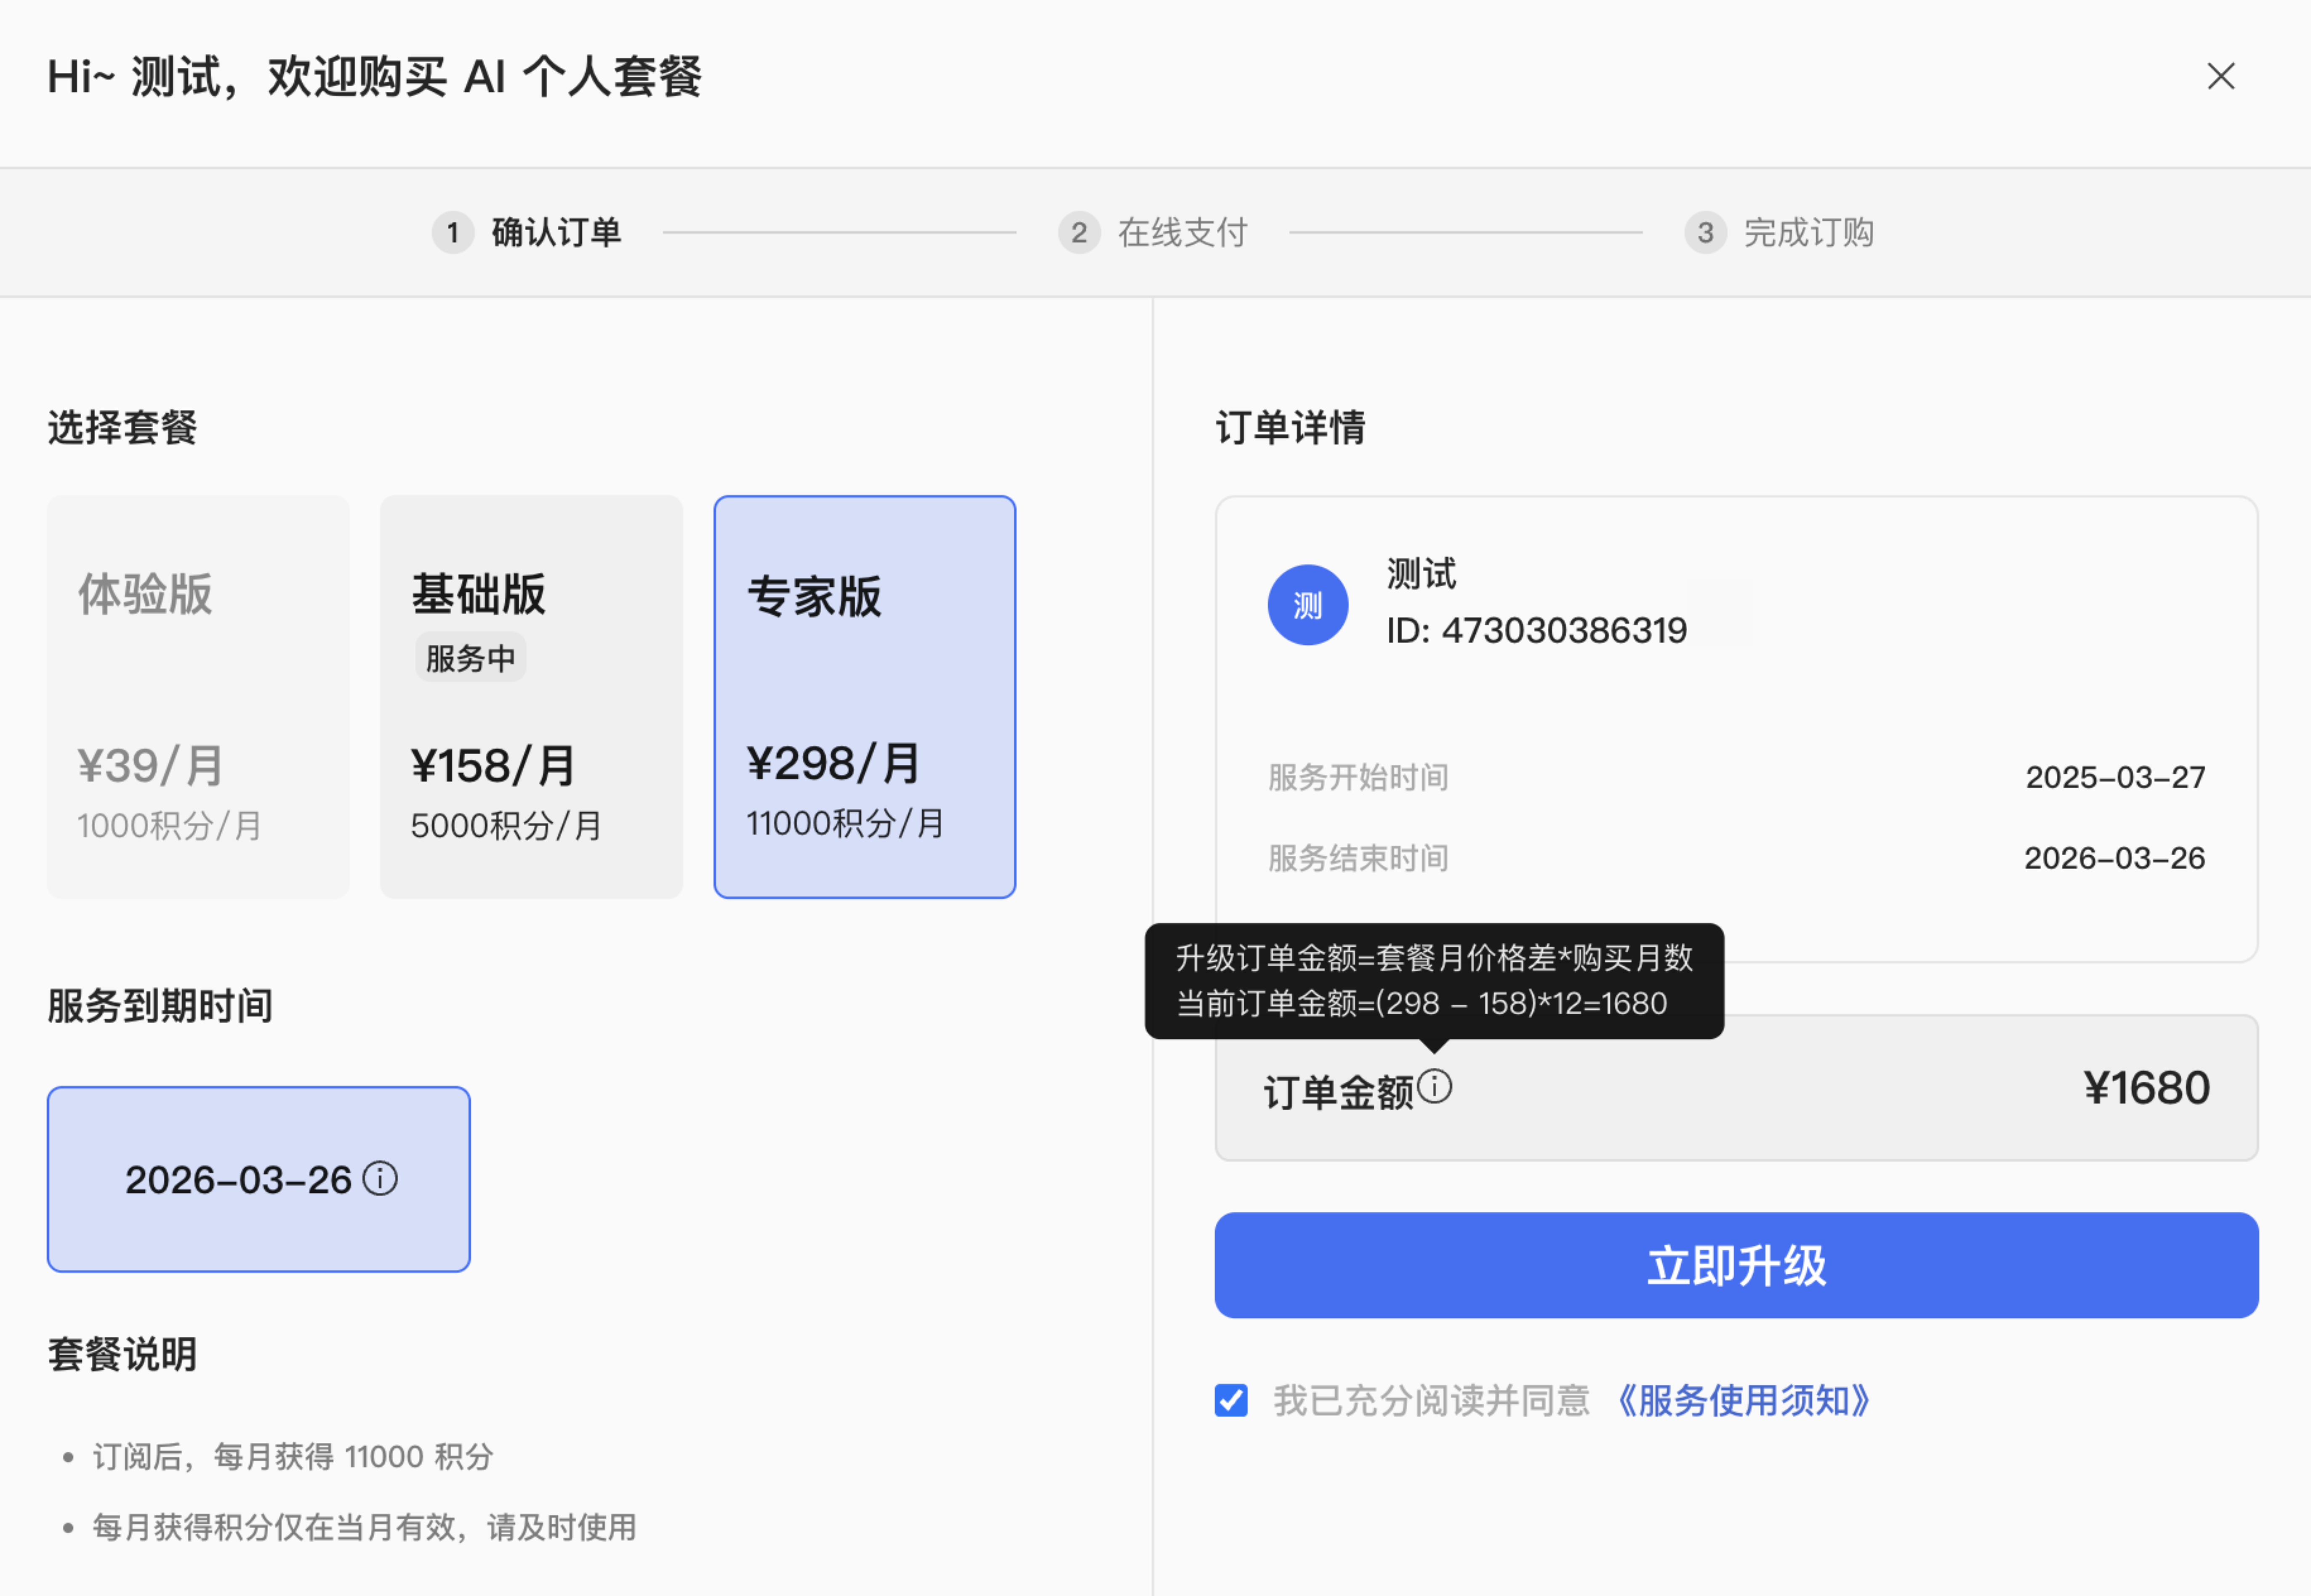Click the 服务到期时间 heading
Viewport: 2311px width, 1596px height.
coord(160,1005)
